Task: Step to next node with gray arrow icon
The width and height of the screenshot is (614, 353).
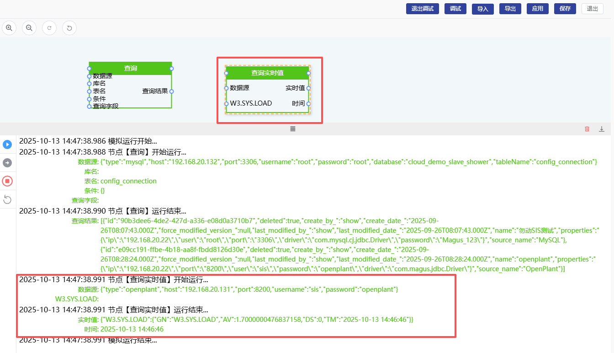Action: tap(7, 163)
